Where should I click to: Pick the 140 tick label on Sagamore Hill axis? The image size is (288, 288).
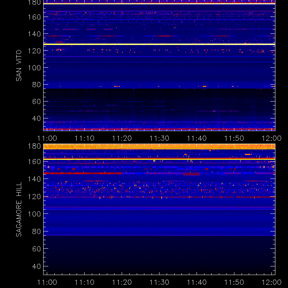(x=34, y=179)
